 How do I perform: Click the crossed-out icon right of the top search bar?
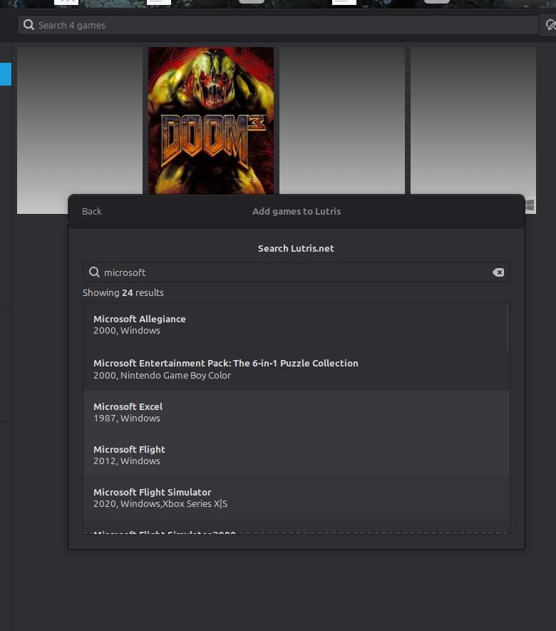pyautogui.click(x=550, y=25)
